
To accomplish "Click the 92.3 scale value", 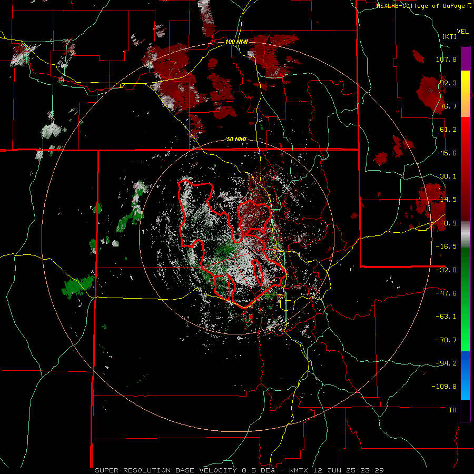I will tap(448, 83).
